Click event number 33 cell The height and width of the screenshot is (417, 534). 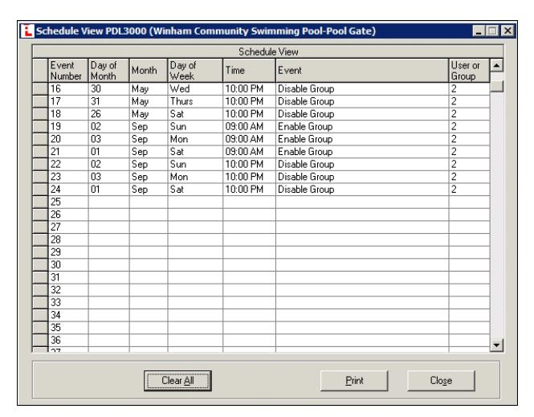click(x=68, y=303)
